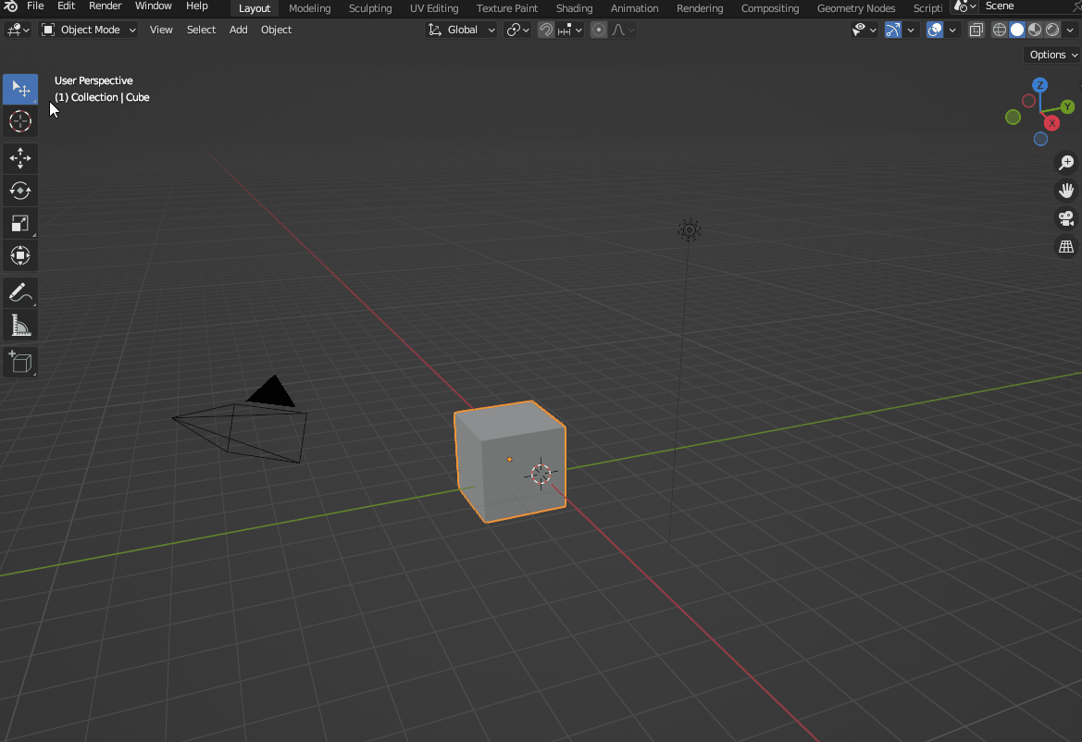Toggle camera view with movie-camera icon
The width and height of the screenshot is (1082, 742).
pyautogui.click(x=1066, y=218)
